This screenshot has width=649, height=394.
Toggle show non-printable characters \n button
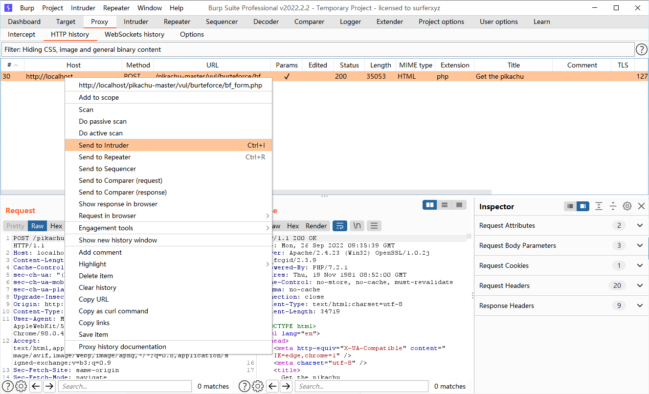coord(358,226)
